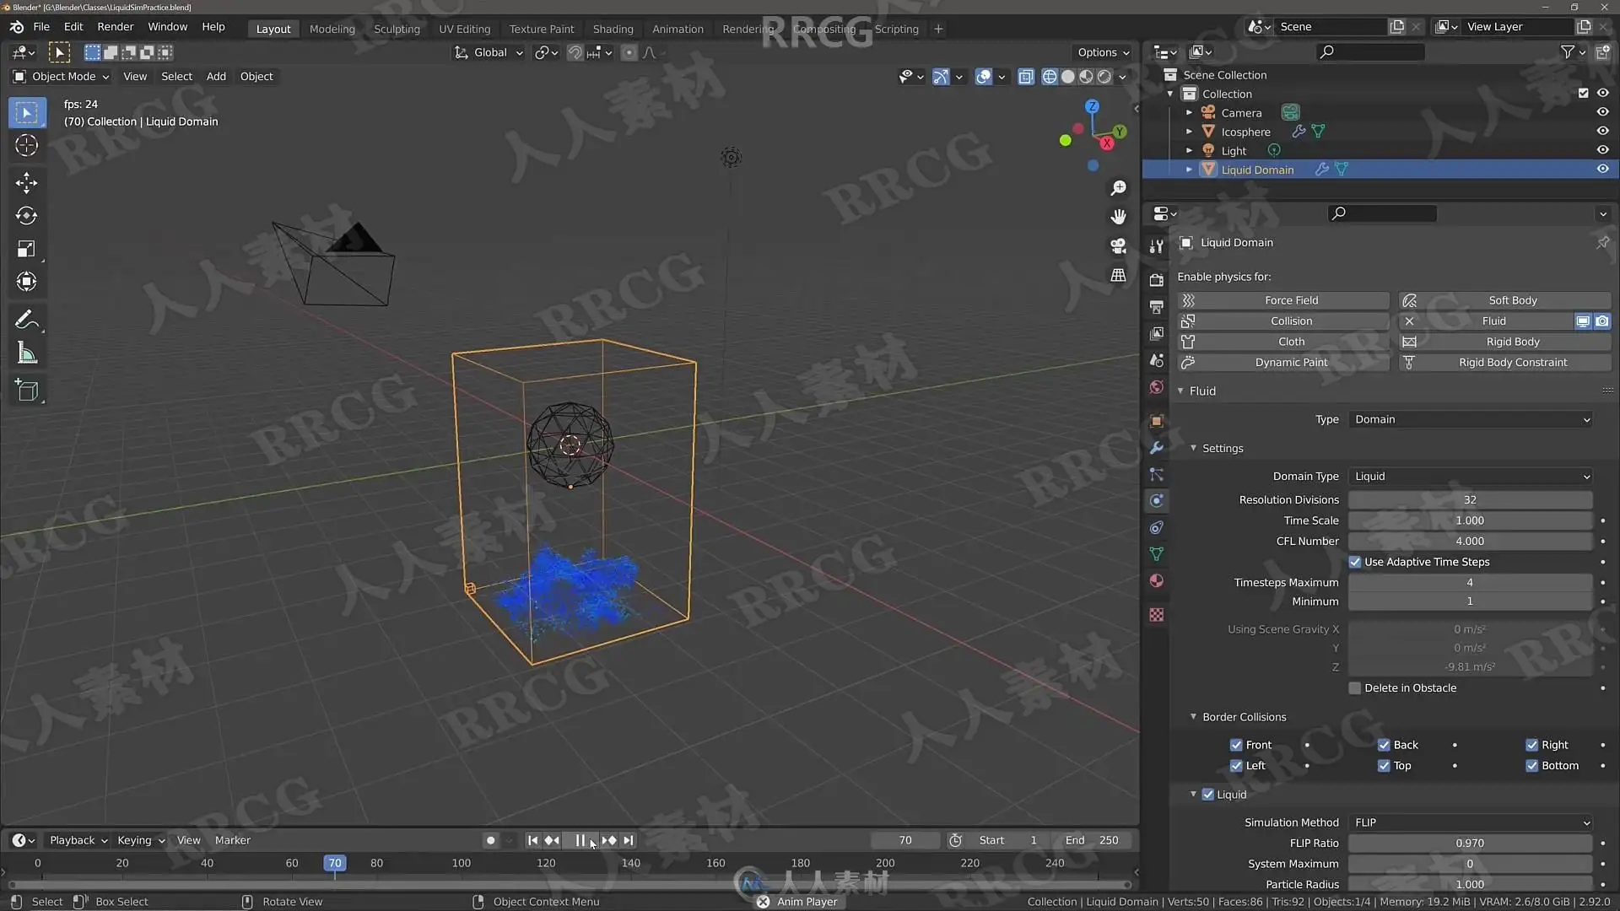
Task: Click the Select Box tool icon
Action: tap(27, 112)
